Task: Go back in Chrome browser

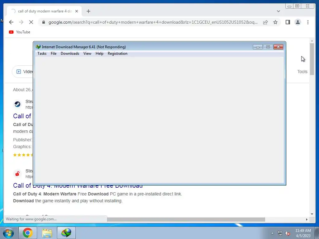Action: point(11,22)
